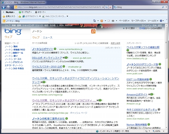169x134 pixels.
Task: Open the search provider dropdown arrow
Action: click(x=166, y=7)
